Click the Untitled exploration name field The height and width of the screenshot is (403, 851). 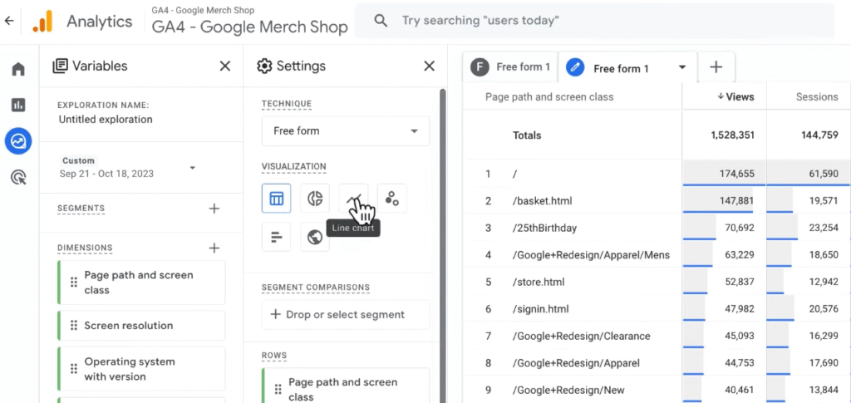pyautogui.click(x=106, y=120)
